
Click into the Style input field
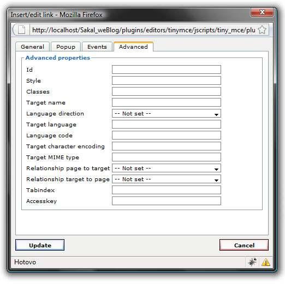(x=167, y=80)
